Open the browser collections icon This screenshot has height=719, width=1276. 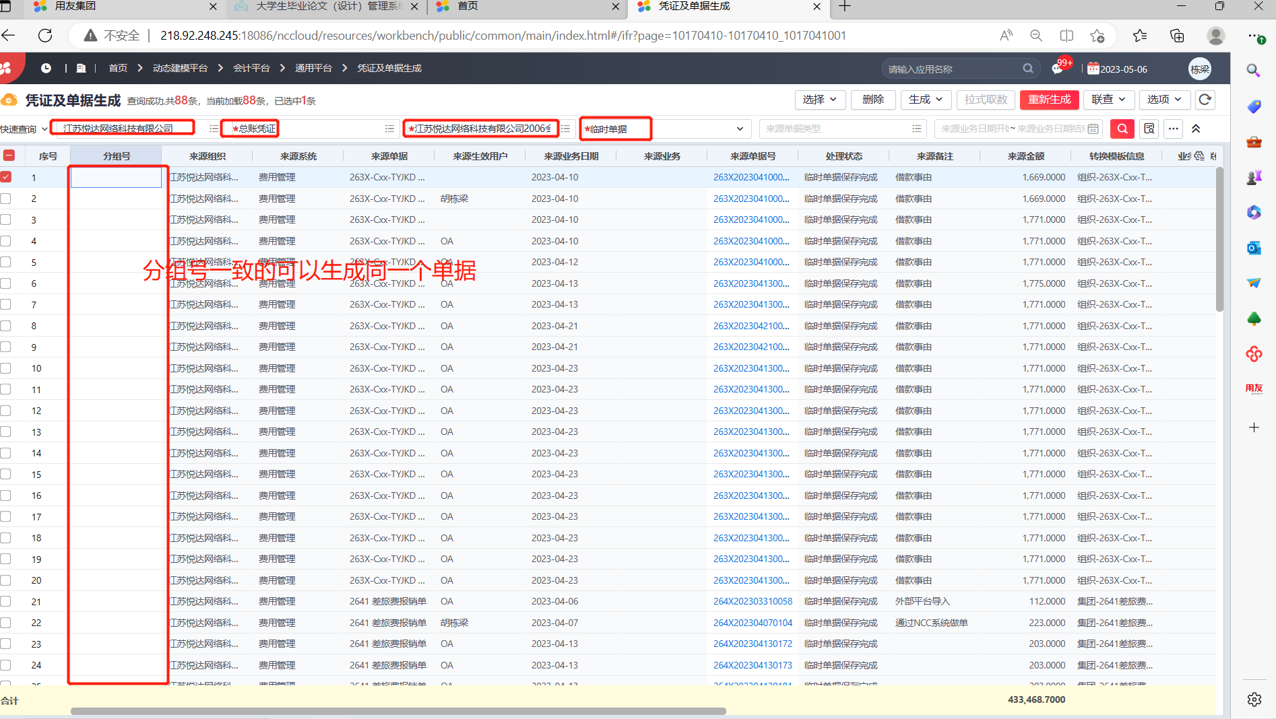click(x=1177, y=36)
